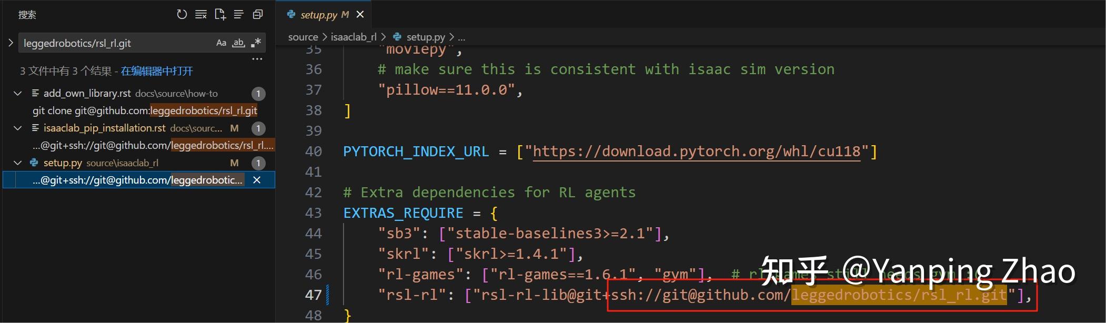Dismiss the selected setup.py match
The width and height of the screenshot is (1106, 323).
point(257,180)
